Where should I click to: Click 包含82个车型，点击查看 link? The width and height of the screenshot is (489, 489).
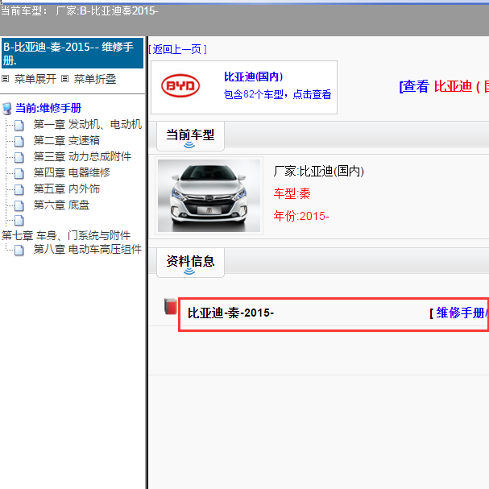coord(277,94)
